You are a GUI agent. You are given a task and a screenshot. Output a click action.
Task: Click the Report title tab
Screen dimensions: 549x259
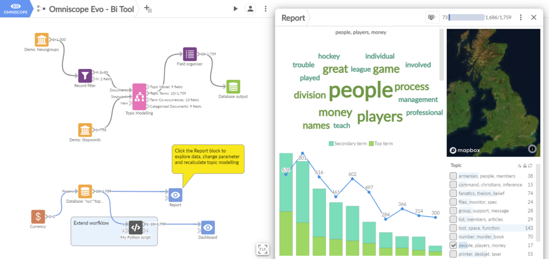coord(293,18)
